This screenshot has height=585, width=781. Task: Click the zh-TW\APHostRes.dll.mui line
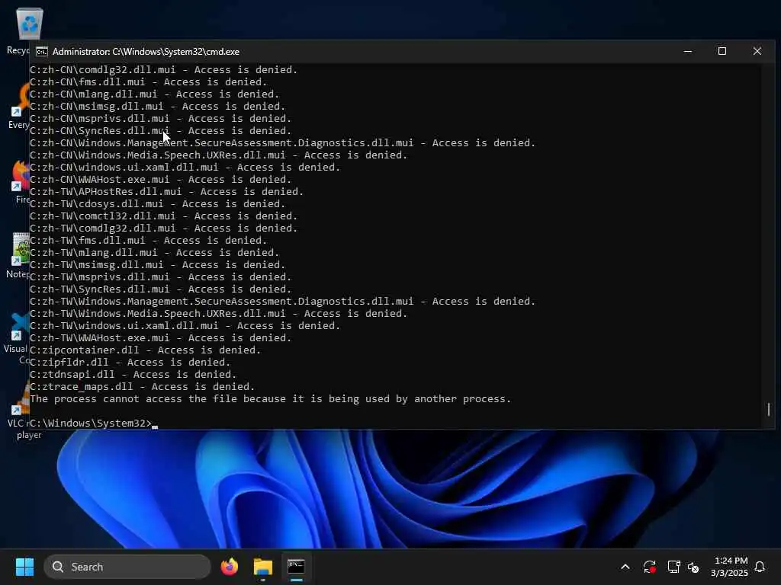167,191
